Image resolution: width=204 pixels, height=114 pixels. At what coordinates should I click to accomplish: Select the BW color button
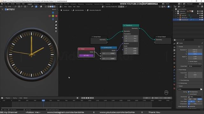[190, 99]
